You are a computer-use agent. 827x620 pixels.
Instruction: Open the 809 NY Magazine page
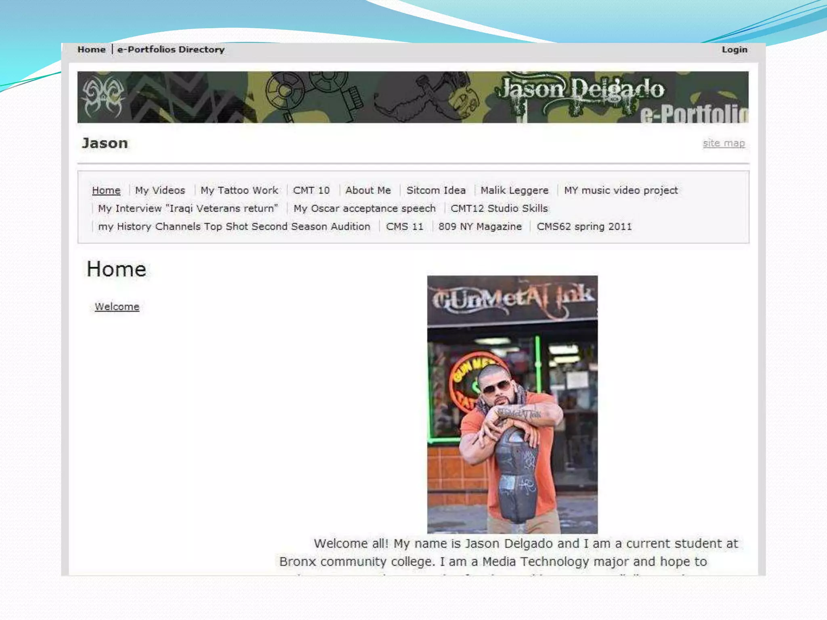[x=480, y=227]
